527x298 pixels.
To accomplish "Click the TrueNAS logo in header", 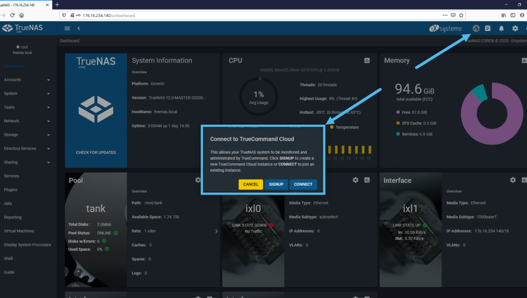I will coord(23,28).
